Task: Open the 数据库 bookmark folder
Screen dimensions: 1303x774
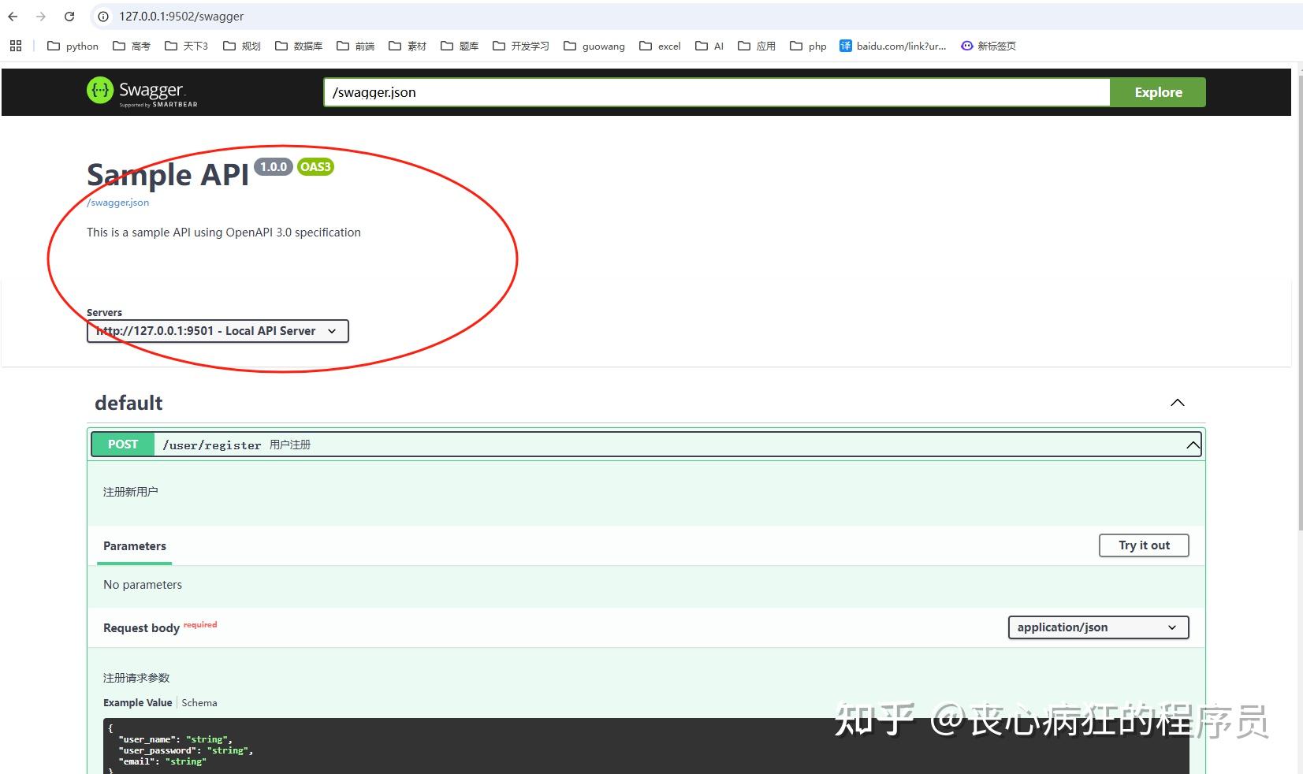Action: [x=299, y=46]
